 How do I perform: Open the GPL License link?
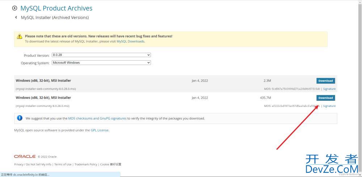99,130
